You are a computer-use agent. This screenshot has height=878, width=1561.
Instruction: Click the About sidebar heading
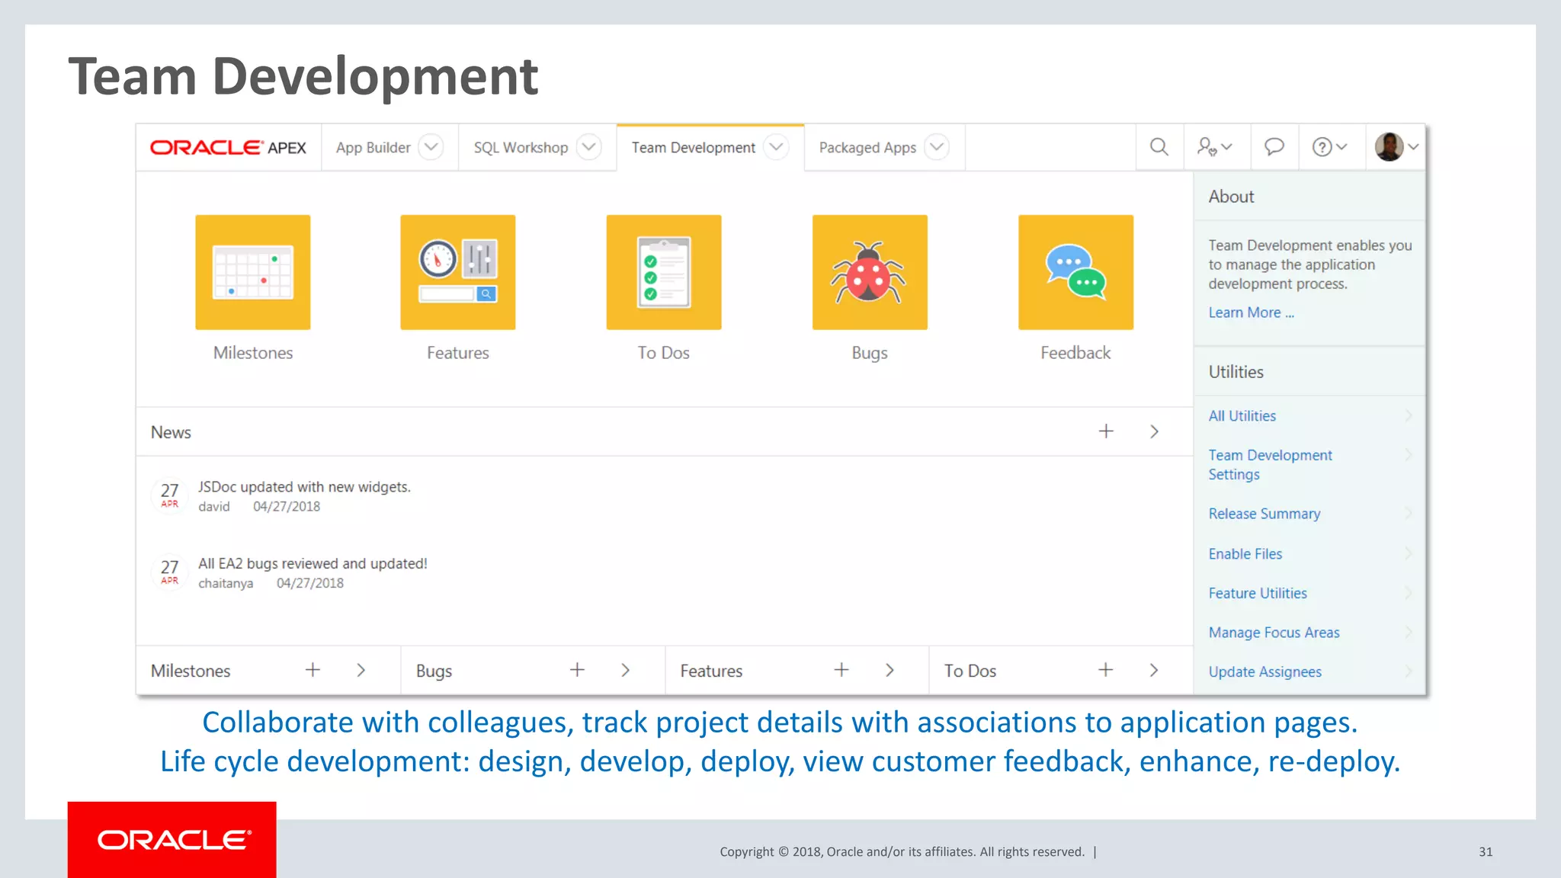pyautogui.click(x=1231, y=197)
